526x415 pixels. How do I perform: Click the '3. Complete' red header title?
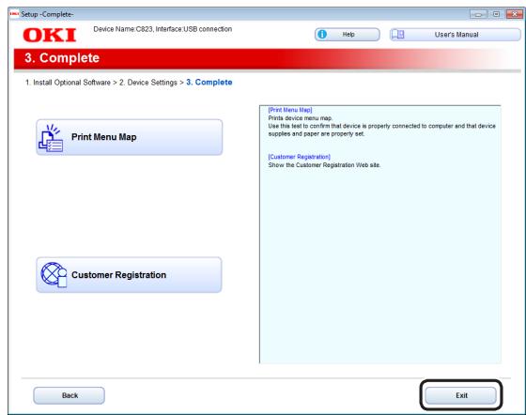(62, 58)
